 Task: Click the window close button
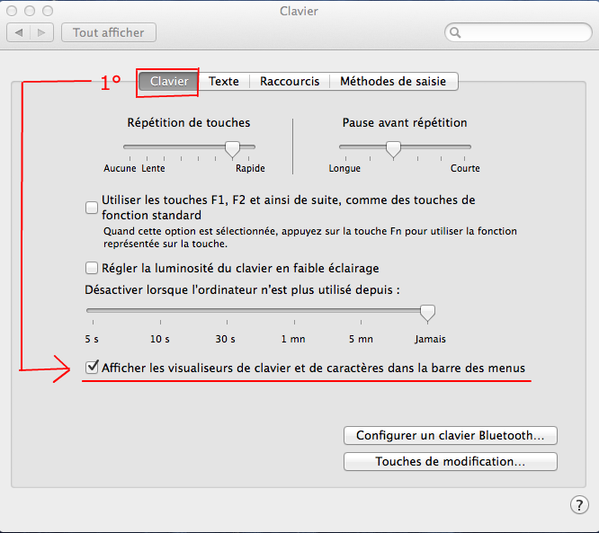12,11
